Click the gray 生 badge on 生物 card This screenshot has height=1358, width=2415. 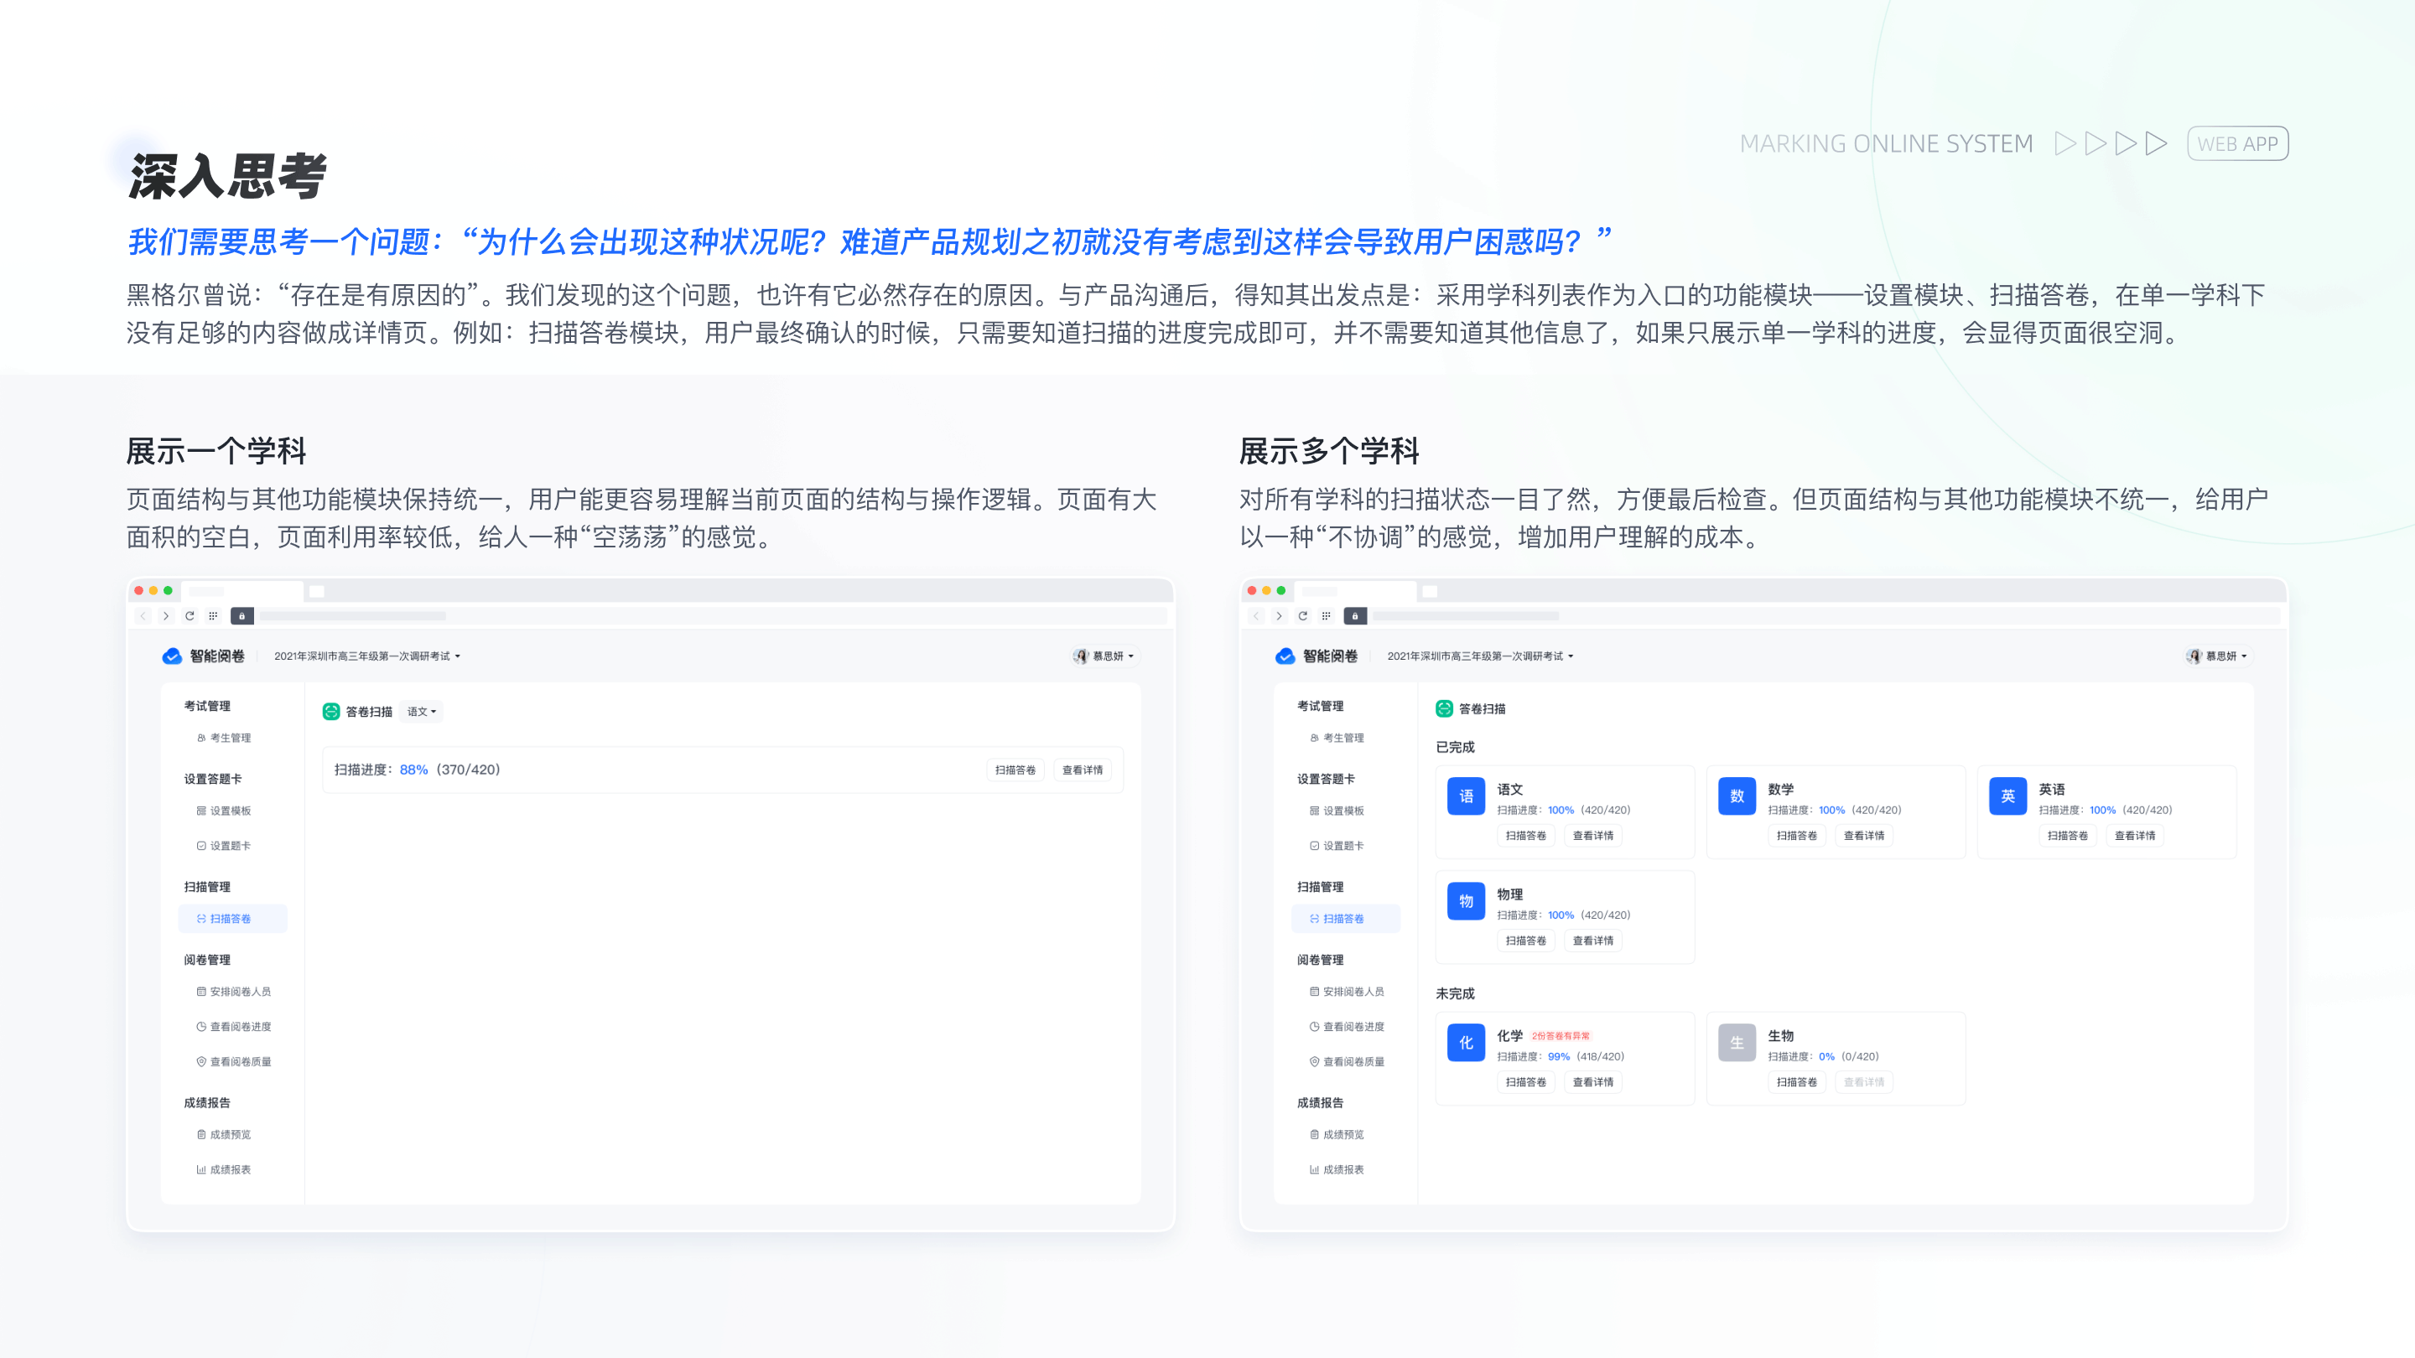tap(1737, 1042)
